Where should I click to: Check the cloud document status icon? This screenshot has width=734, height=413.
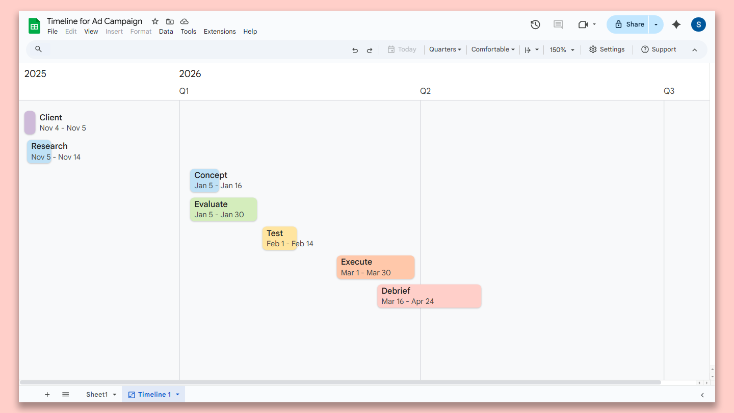point(185,21)
